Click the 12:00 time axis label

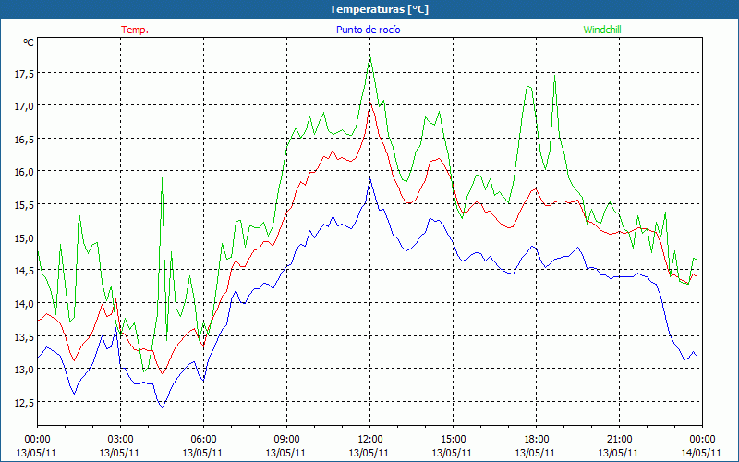click(x=370, y=440)
